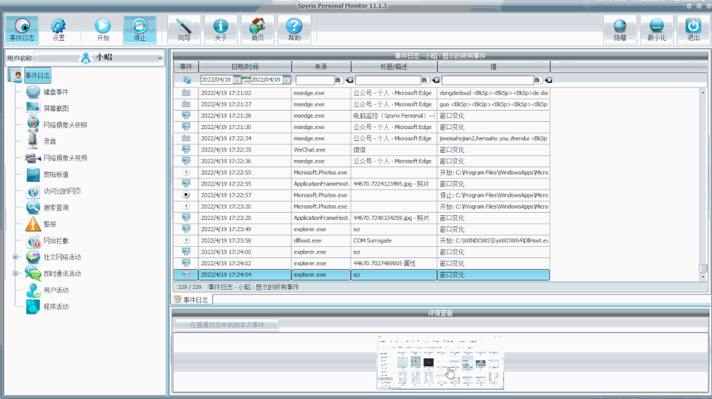Screen dimensions: 712x399
Task: Click 在普通日志中找到本次事件 button
Action: click(x=227, y=325)
